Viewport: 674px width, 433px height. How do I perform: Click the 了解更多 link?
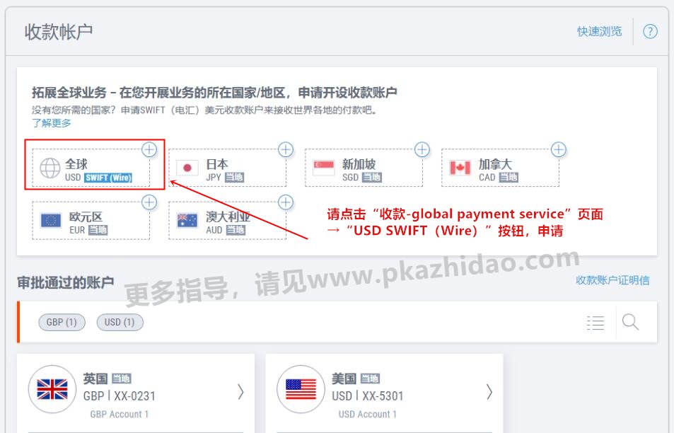[51, 123]
